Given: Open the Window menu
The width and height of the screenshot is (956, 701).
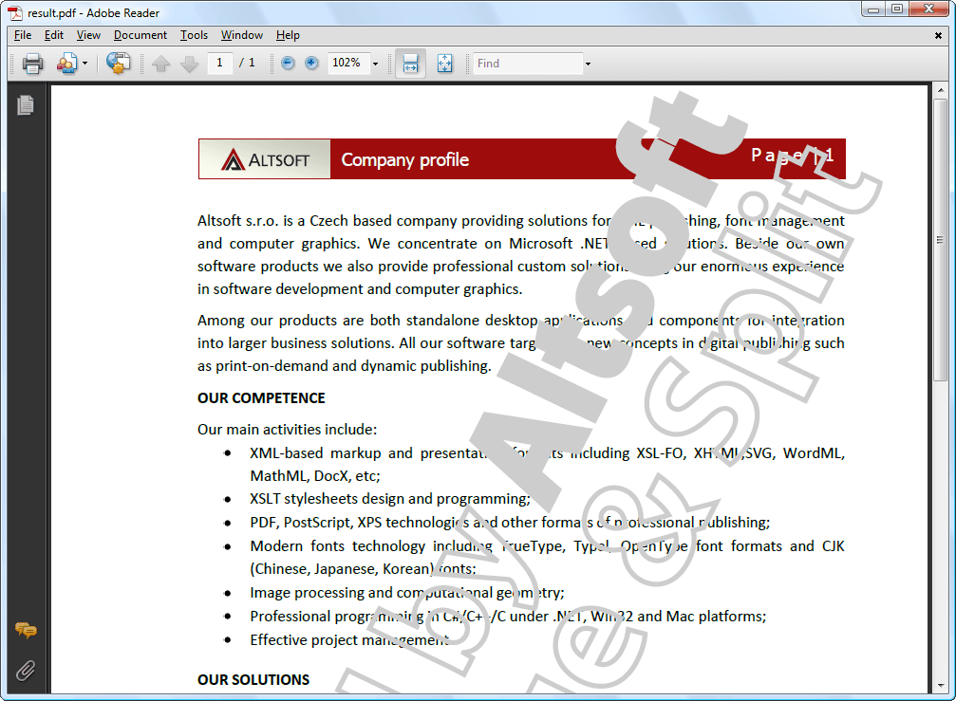Looking at the screenshot, I should (241, 35).
